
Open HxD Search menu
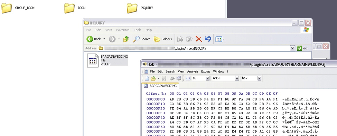[170, 71]
